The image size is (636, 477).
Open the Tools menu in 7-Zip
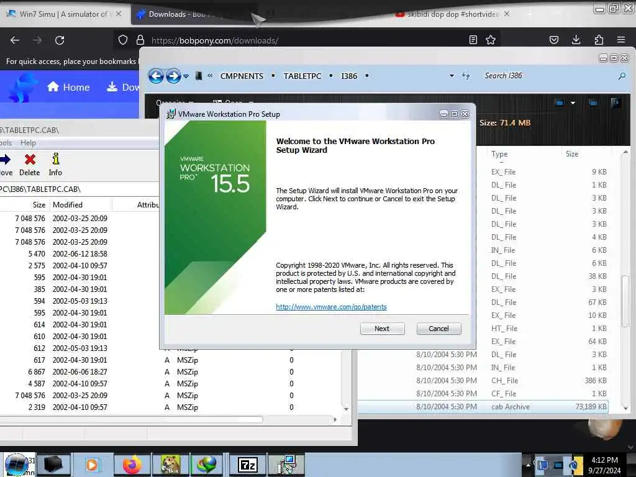click(6, 143)
